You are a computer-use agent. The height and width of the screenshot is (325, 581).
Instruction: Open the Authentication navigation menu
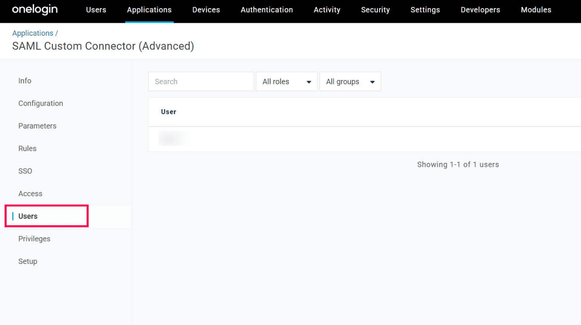point(267,9)
